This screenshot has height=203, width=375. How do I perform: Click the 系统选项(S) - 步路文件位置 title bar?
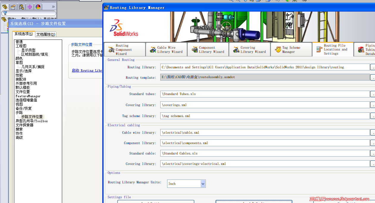tap(55, 23)
